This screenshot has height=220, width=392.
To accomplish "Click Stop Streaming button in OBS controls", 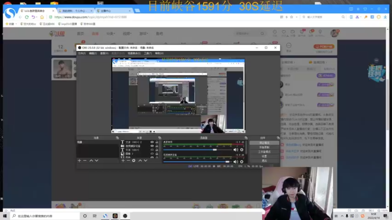I will click(264, 143).
